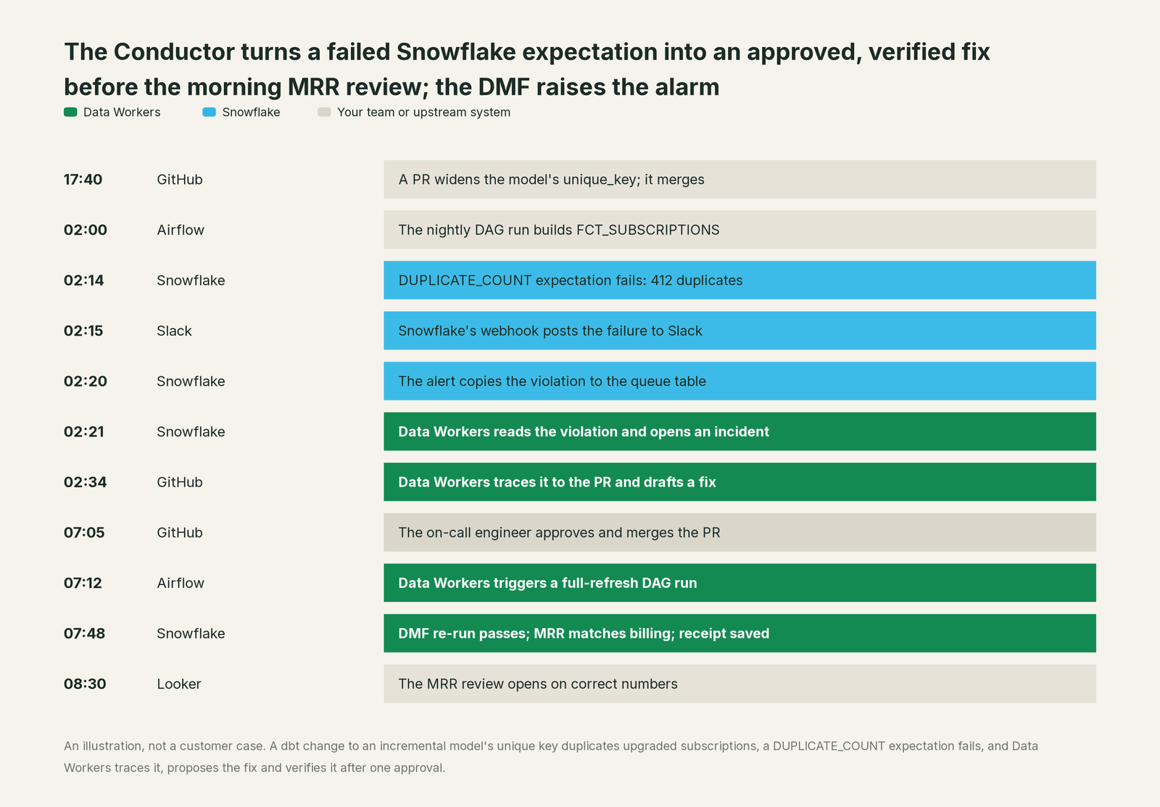This screenshot has height=807, width=1160.
Task: Click the green Data Workers legend swatch
Action: [x=70, y=112]
